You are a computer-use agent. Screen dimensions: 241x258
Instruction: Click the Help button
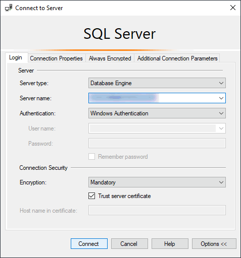coord(170,244)
